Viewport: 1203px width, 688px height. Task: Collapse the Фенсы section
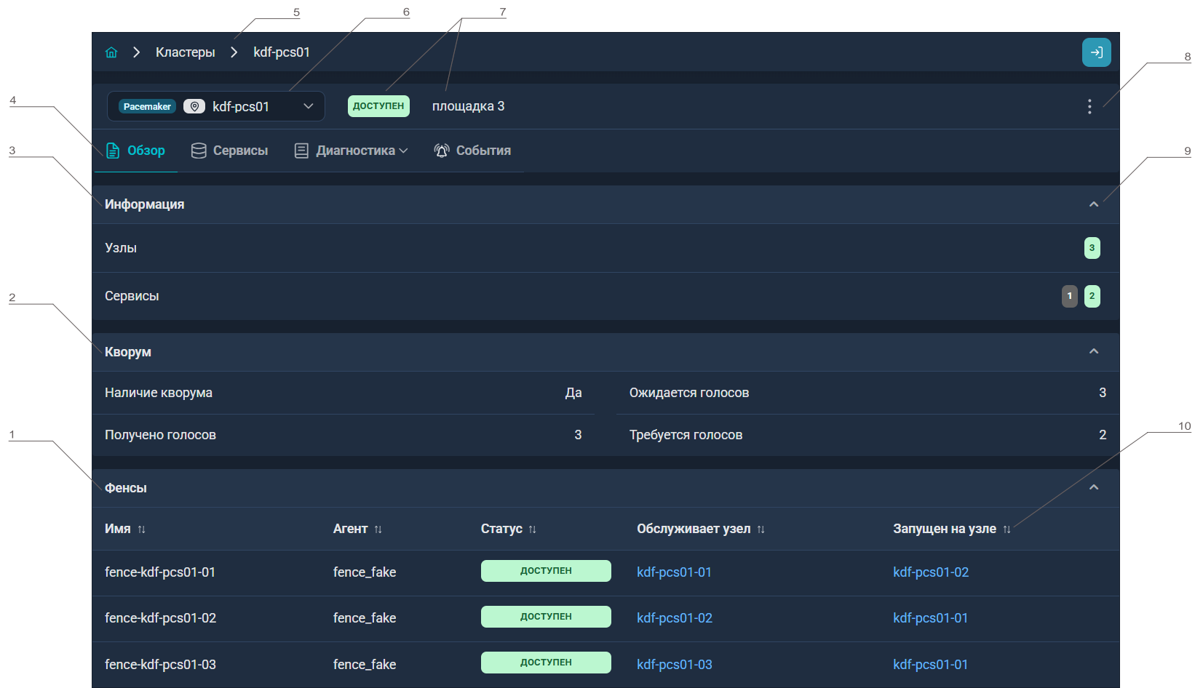tap(1093, 487)
